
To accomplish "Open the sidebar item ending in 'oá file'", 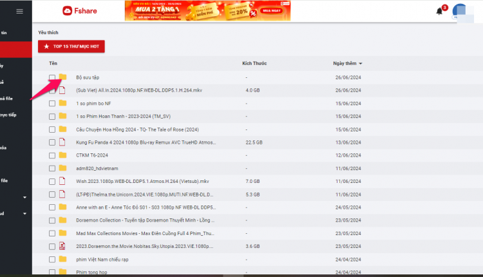I will tap(6, 99).
